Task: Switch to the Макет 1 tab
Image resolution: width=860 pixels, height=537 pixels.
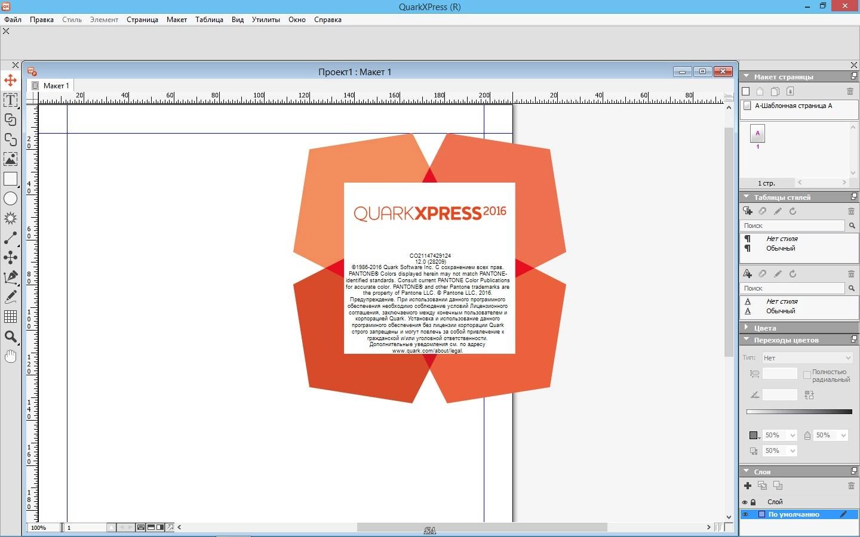Action: pos(51,86)
